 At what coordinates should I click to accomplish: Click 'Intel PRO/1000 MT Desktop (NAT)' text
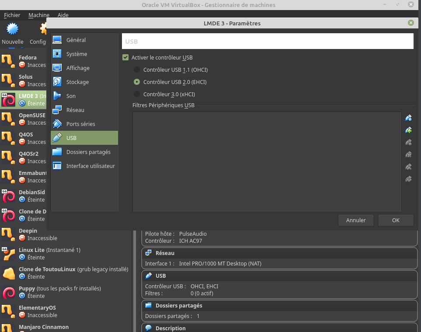click(220, 263)
